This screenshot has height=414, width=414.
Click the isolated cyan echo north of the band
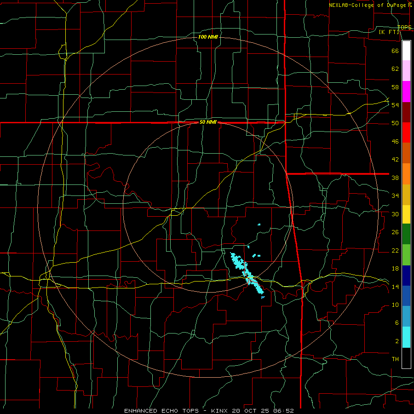tap(259, 224)
